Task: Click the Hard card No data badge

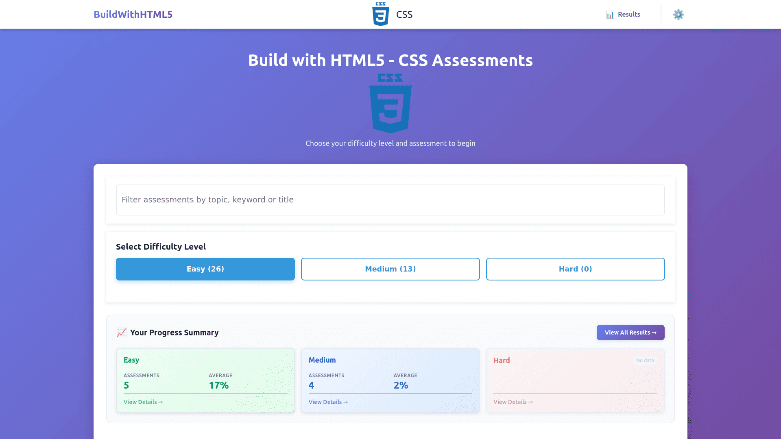Action: [645, 361]
